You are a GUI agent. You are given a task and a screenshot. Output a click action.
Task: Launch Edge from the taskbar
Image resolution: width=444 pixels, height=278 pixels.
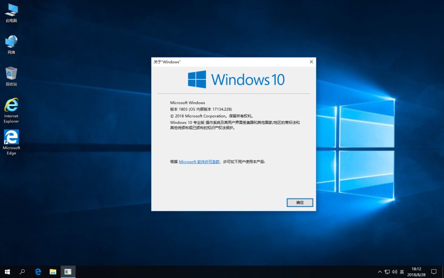[38, 272]
